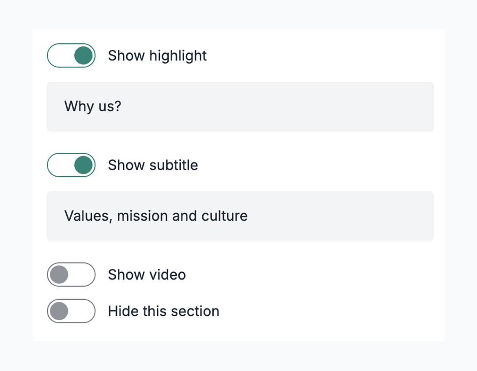The width and height of the screenshot is (477, 371).
Task: Place cursor in the highlight title field
Action: (240, 106)
